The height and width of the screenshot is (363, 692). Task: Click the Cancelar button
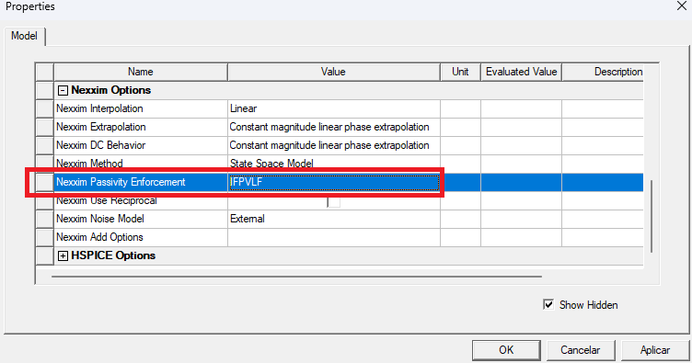pyautogui.click(x=581, y=350)
